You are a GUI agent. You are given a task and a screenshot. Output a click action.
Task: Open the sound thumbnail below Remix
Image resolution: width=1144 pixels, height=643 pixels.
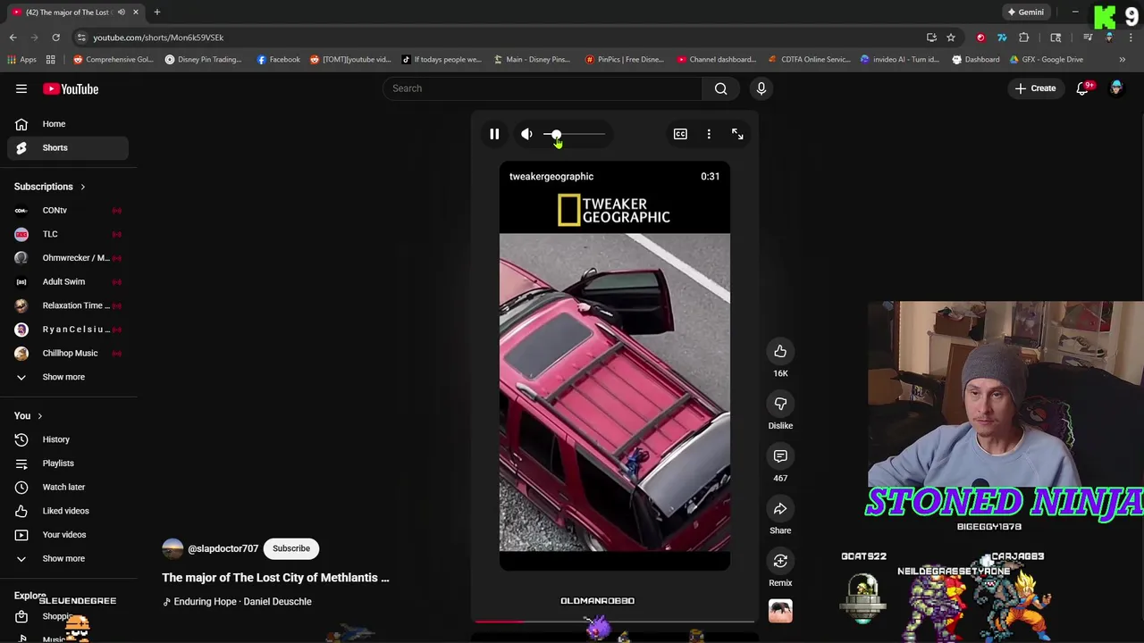(x=780, y=611)
